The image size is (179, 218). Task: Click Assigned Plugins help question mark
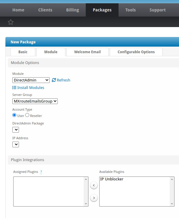point(41,172)
